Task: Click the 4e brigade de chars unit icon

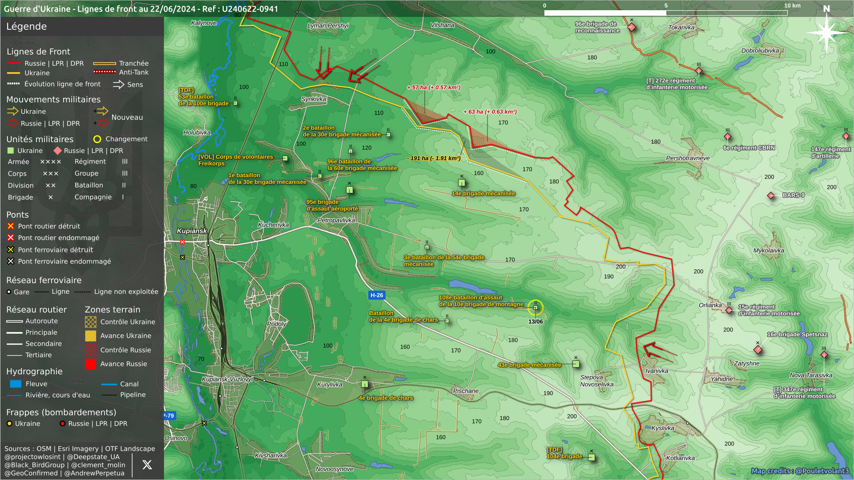Action: [365, 384]
